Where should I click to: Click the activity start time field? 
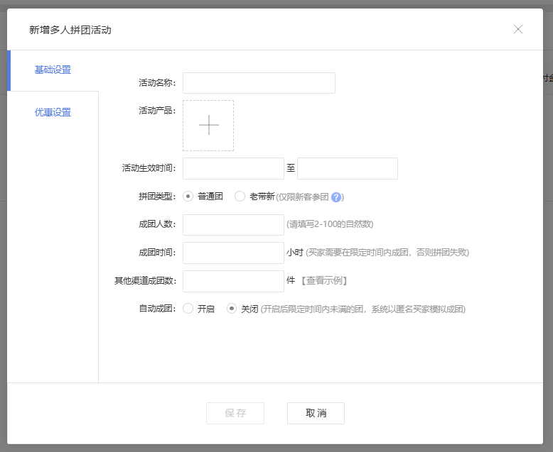(233, 169)
